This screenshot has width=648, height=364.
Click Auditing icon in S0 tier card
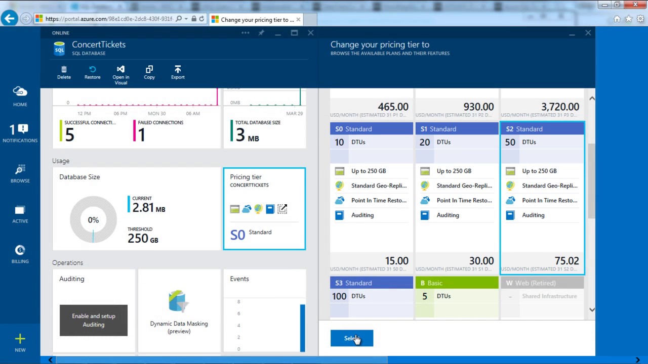340,215
